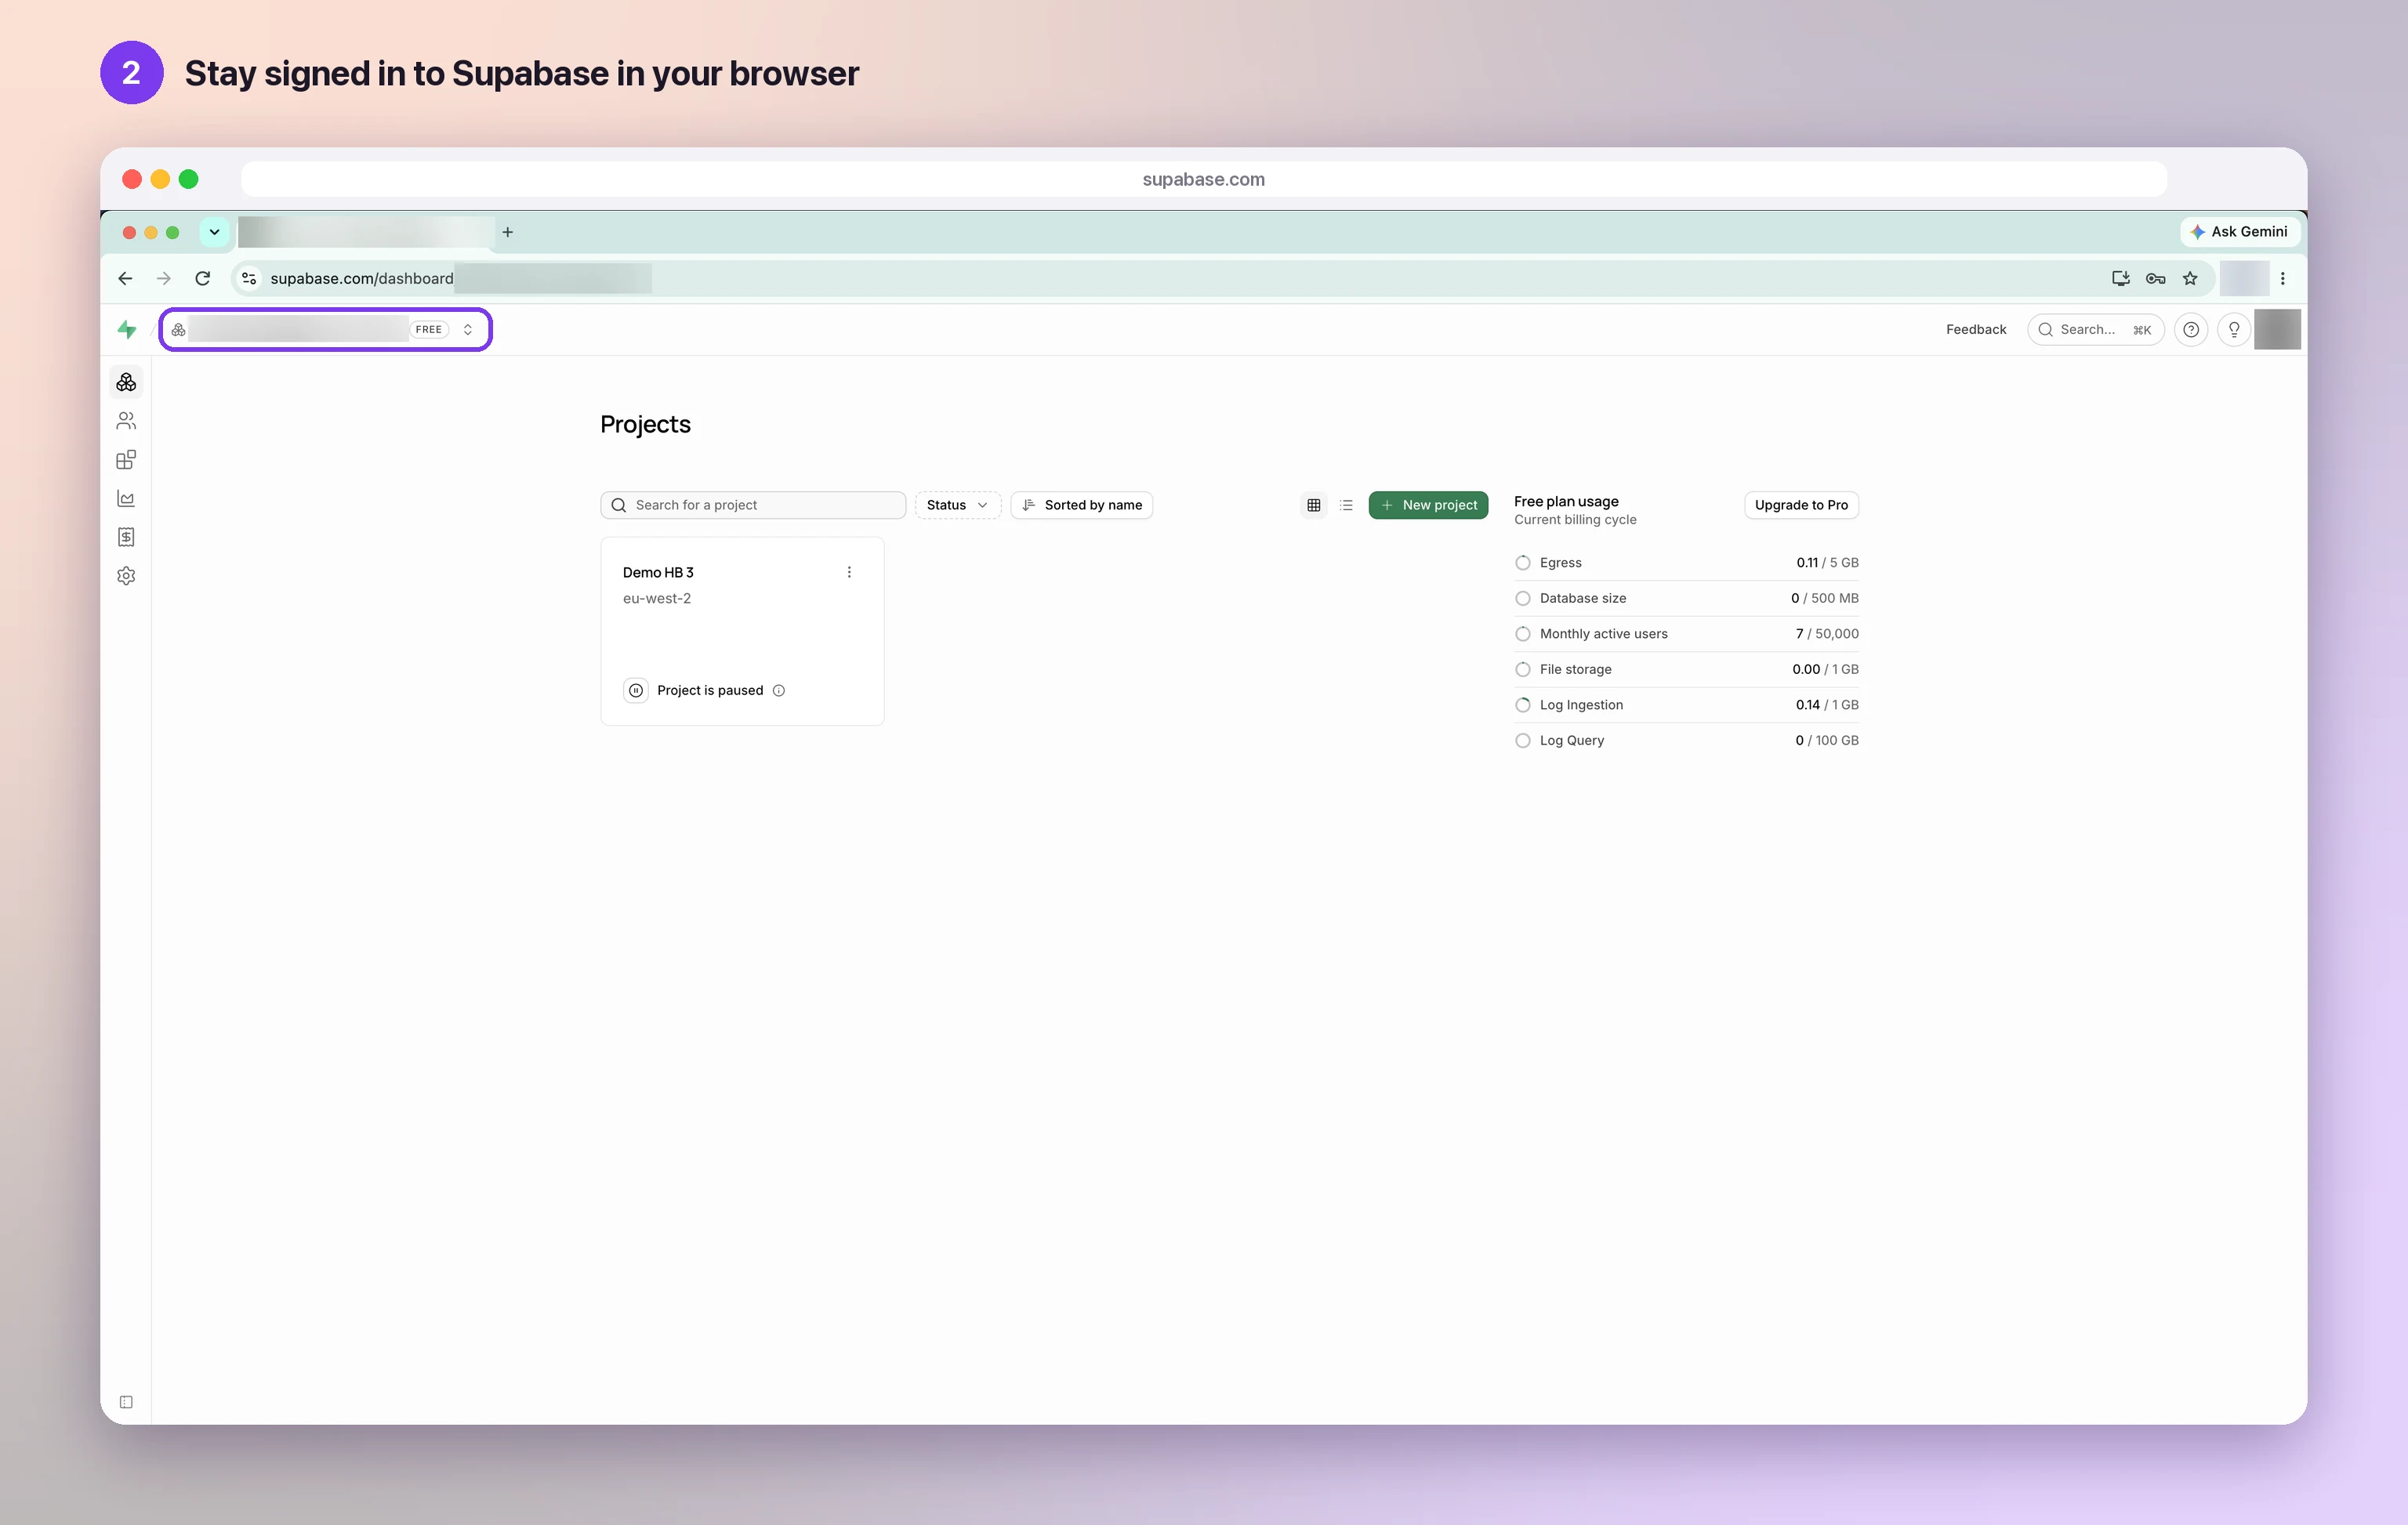Click the Supabase lightning bolt logo
Image resolution: width=2408 pixels, height=1525 pixels.
[127, 329]
